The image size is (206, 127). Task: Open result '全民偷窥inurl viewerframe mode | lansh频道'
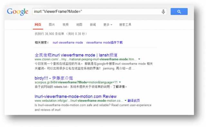pyautogui.click(x=76, y=55)
